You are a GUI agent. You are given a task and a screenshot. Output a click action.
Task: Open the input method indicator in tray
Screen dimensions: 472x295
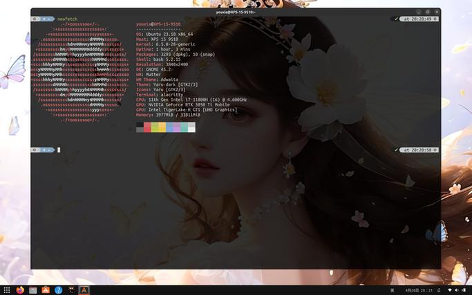coord(393,290)
